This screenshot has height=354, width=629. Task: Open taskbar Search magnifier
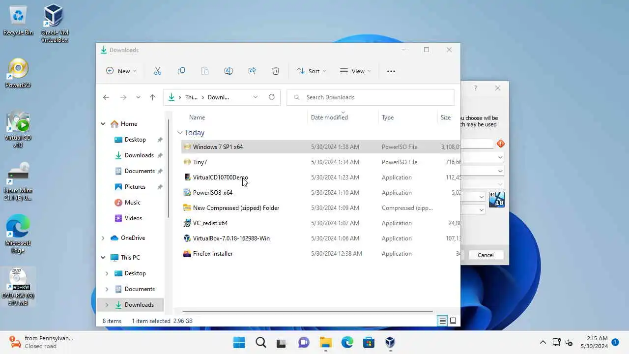pyautogui.click(x=261, y=342)
